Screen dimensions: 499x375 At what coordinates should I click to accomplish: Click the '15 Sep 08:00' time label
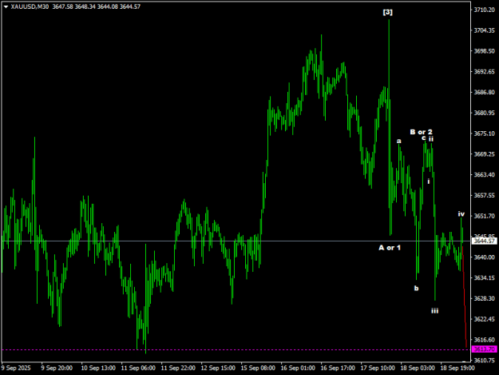[258, 368]
